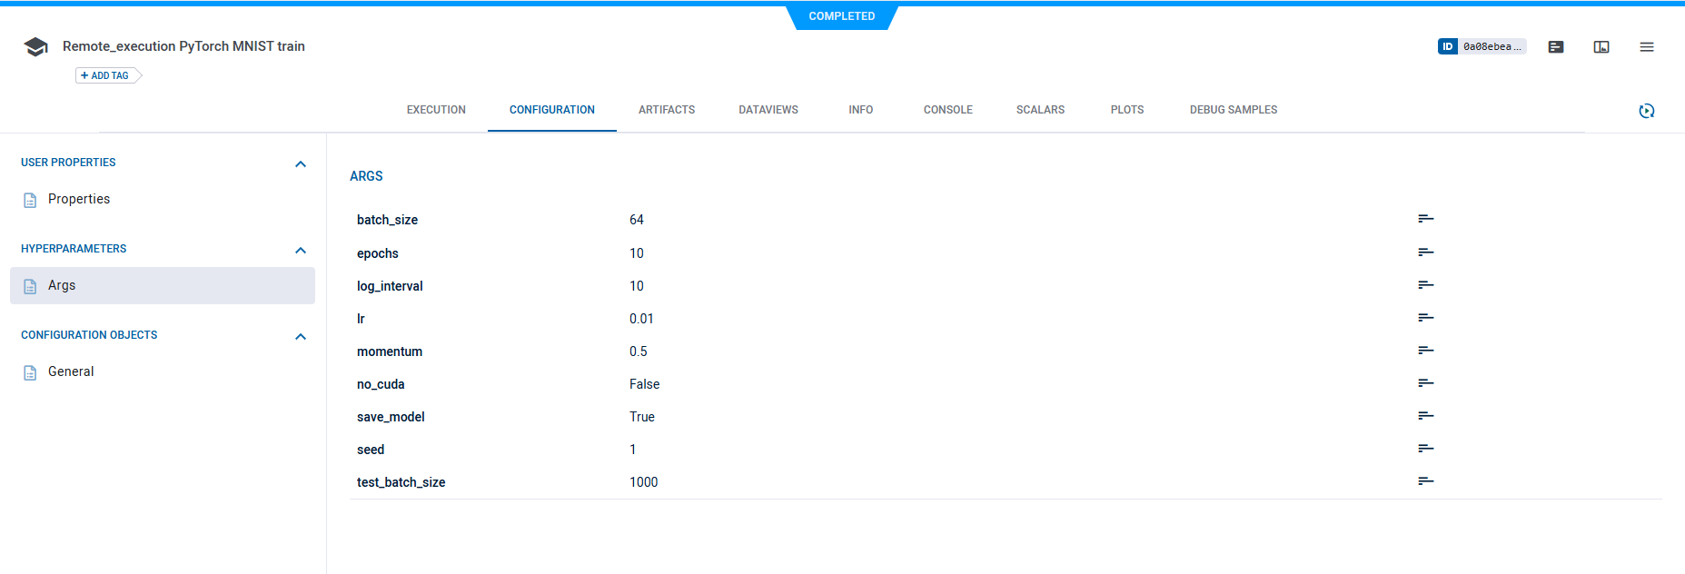Click the description icon for test_batch_size
The image size is (1685, 574).
(x=1425, y=481)
